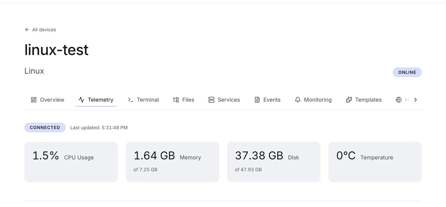The height and width of the screenshot is (207, 446).
Task: Click the back arrow icon beside All devices
Action: point(27,30)
